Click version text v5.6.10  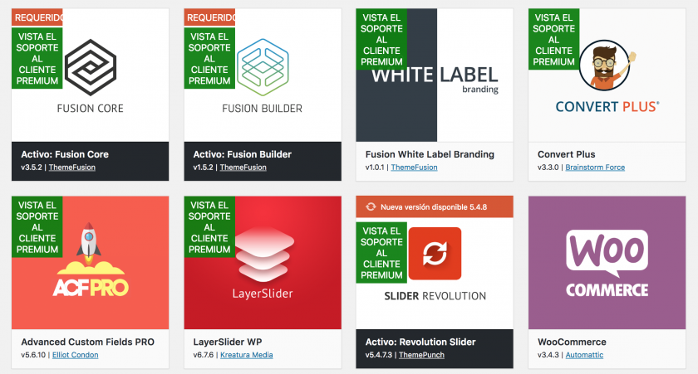click(33, 355)
